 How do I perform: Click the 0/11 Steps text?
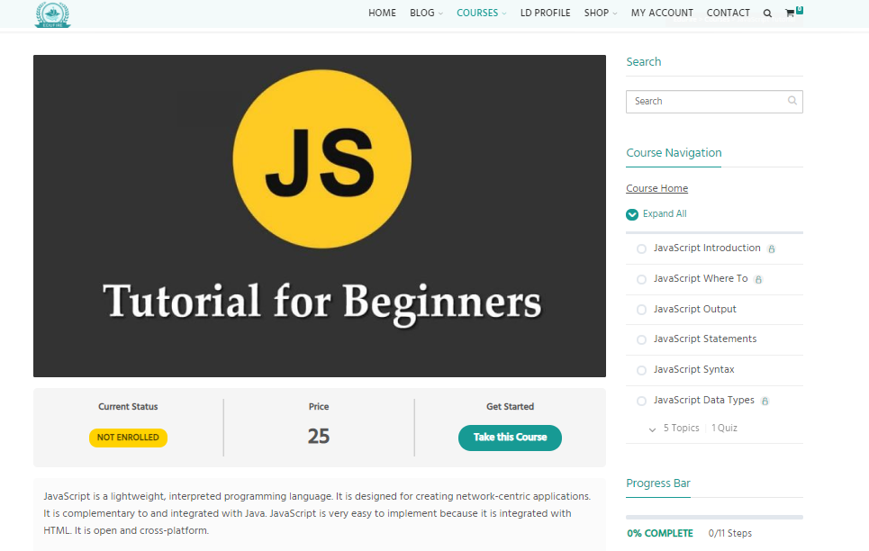pyautogui.click(x=730, y=533)
